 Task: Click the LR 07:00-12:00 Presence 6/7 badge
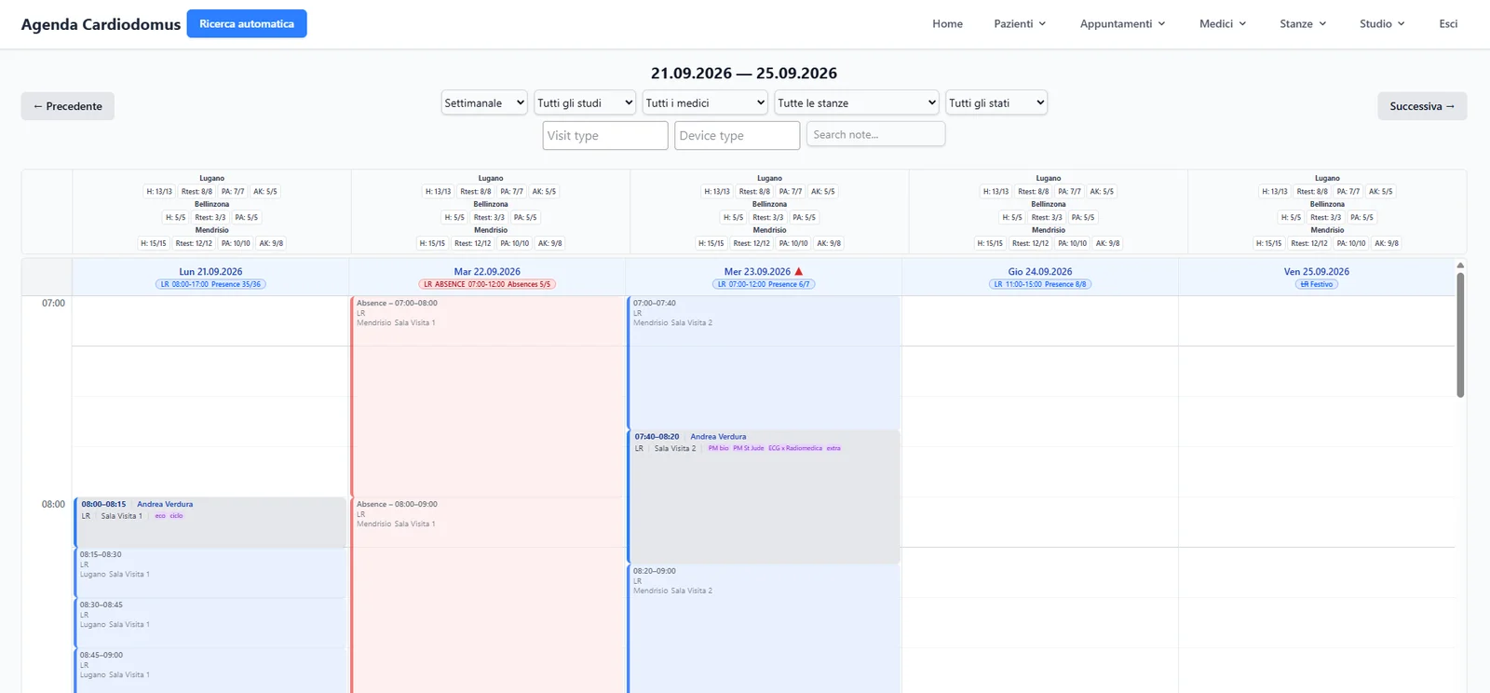[x=764, y=284]
